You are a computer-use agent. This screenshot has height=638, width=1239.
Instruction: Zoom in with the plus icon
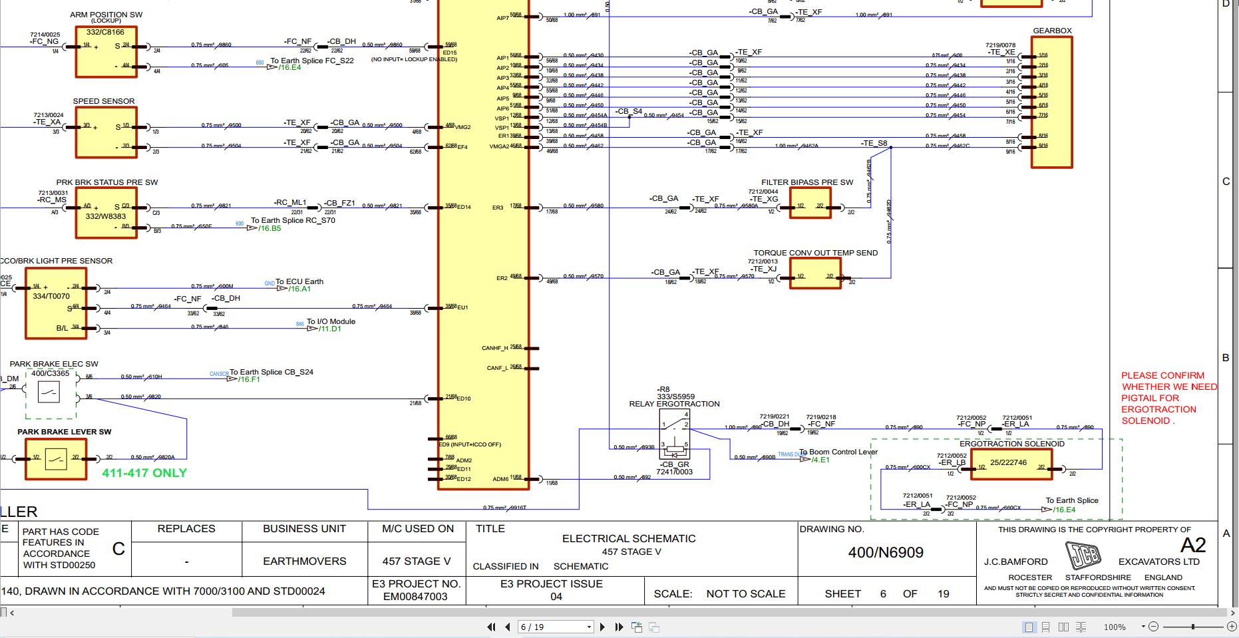[x=1232, y=627]
